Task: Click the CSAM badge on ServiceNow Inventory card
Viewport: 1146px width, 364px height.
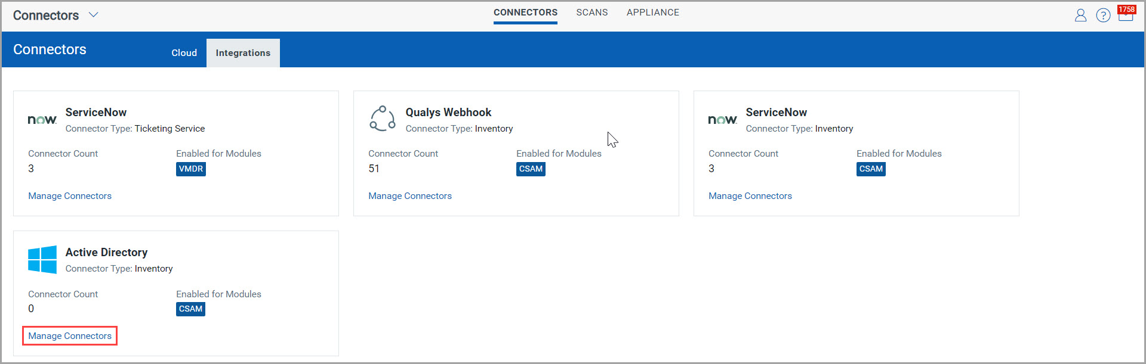Action: 871,169
